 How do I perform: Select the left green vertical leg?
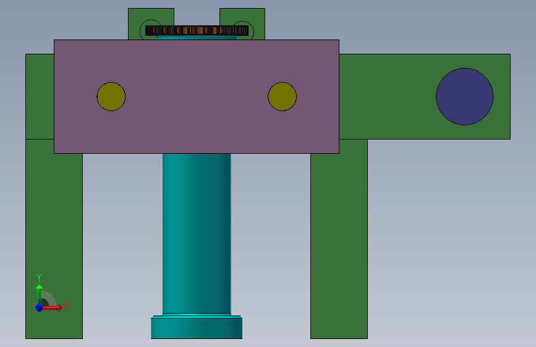click(x=54, y=239)
